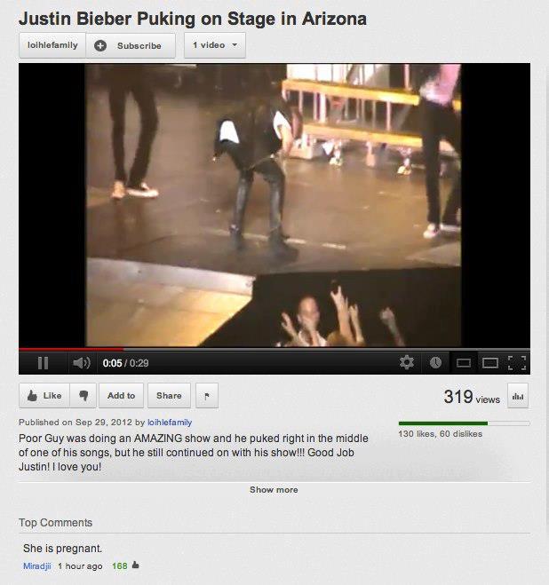Switch to small player size

pyautogui.click(x=464, y=363)
